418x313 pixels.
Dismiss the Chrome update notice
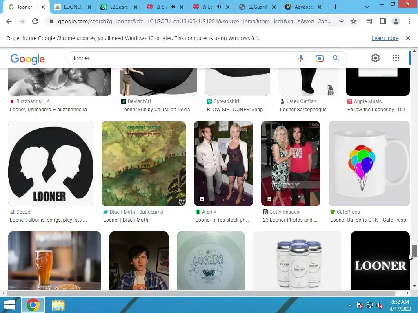coord(408,38)
